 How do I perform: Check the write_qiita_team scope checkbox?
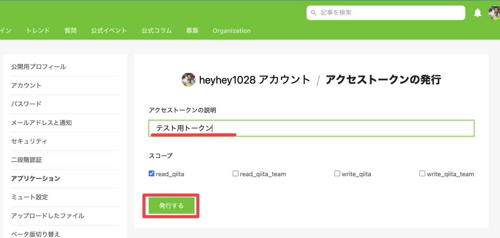pyautogui.click(x=422, y=173)
